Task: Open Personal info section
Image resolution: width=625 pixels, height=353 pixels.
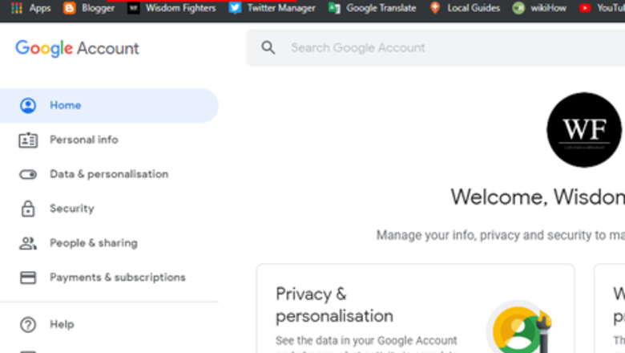Action: pyautogui.click(x=109, y=140)
